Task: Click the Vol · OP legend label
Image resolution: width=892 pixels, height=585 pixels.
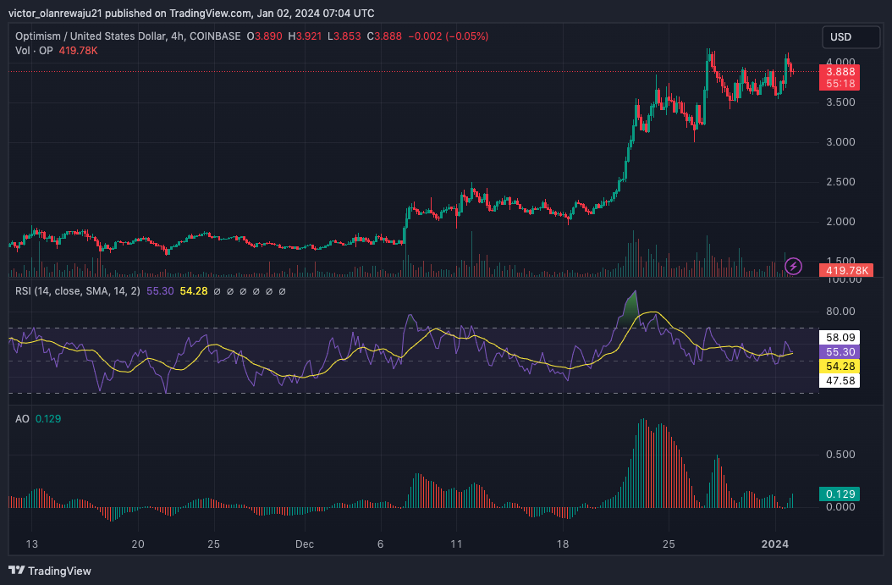Action: point(34,51)
